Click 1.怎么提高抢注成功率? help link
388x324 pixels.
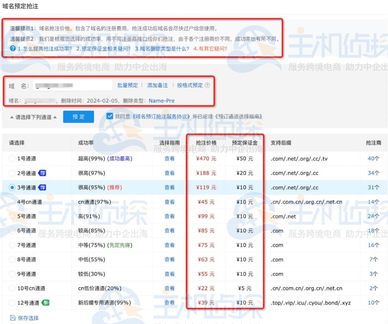coord(45,49)
